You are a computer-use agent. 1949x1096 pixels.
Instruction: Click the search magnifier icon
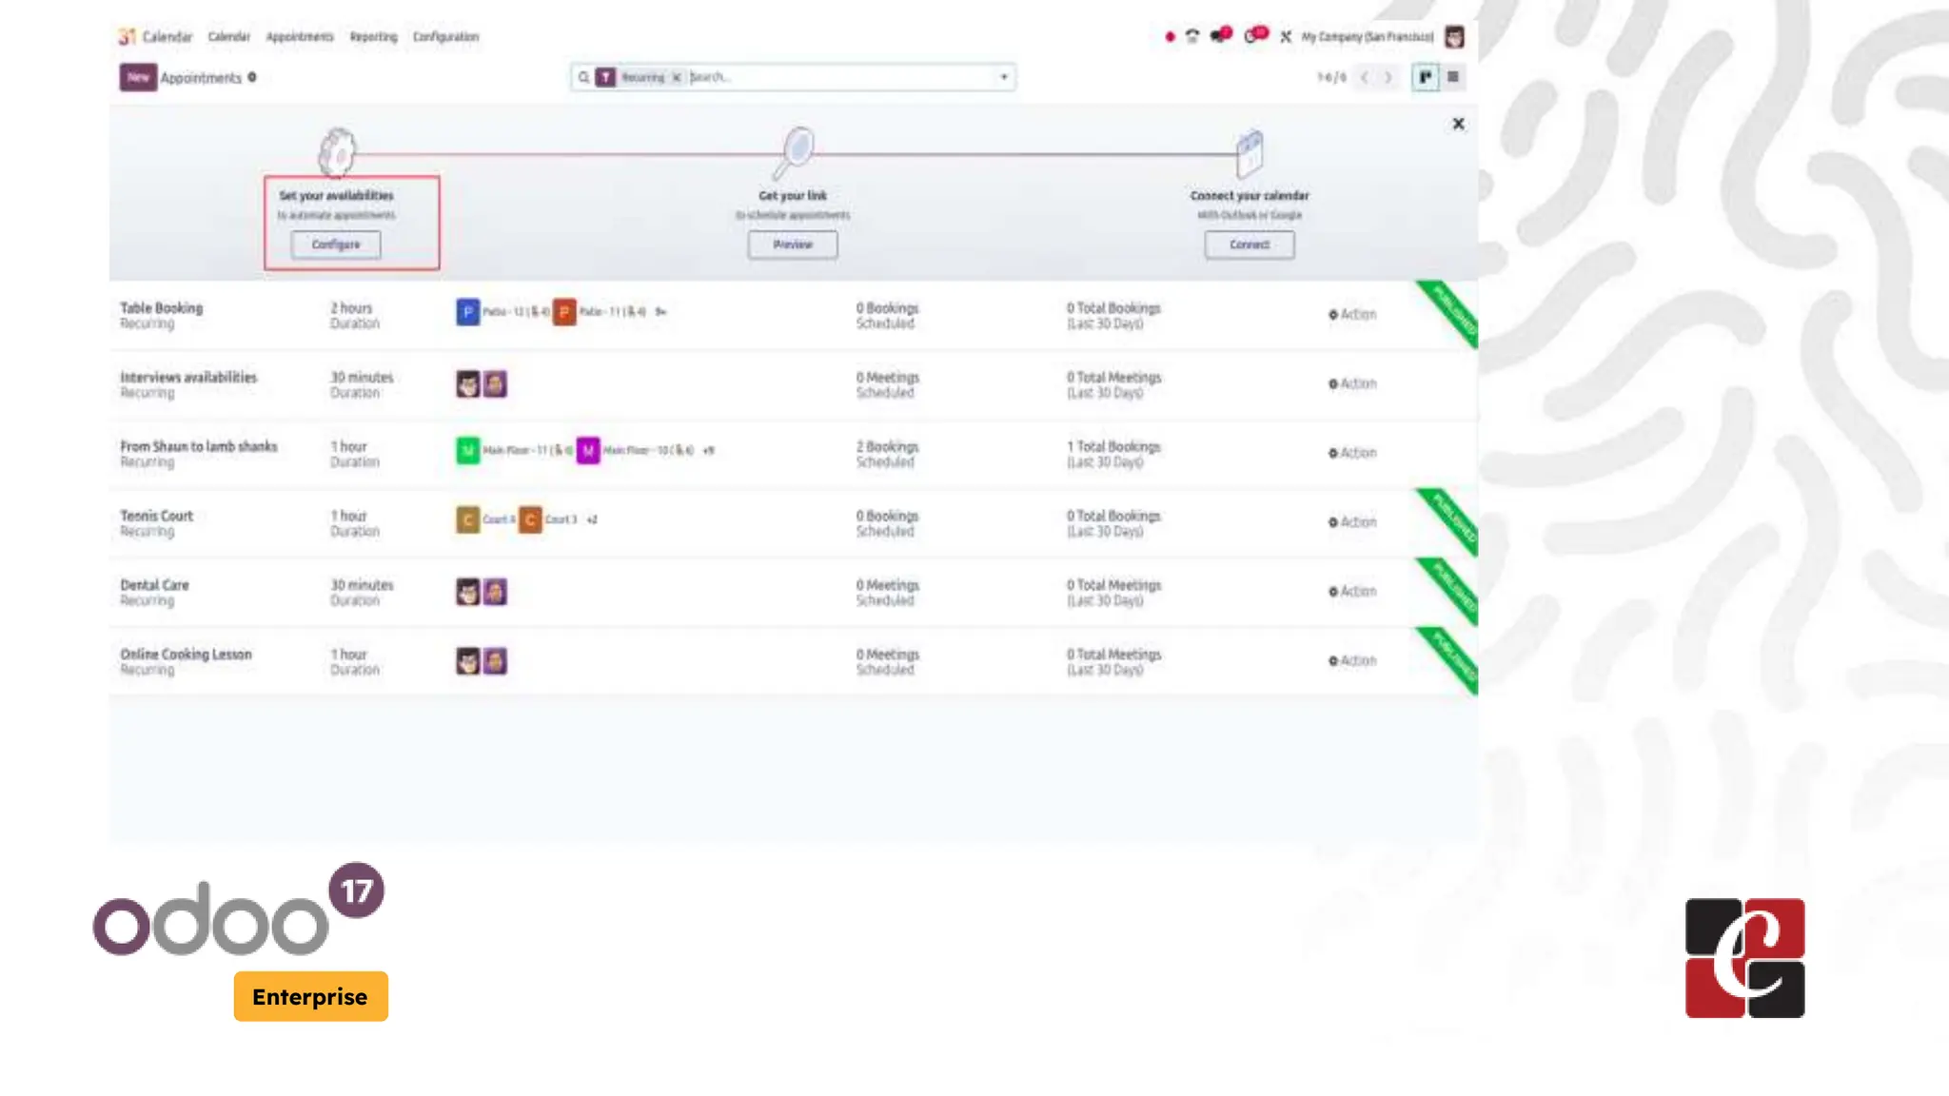tap(583, 77)
